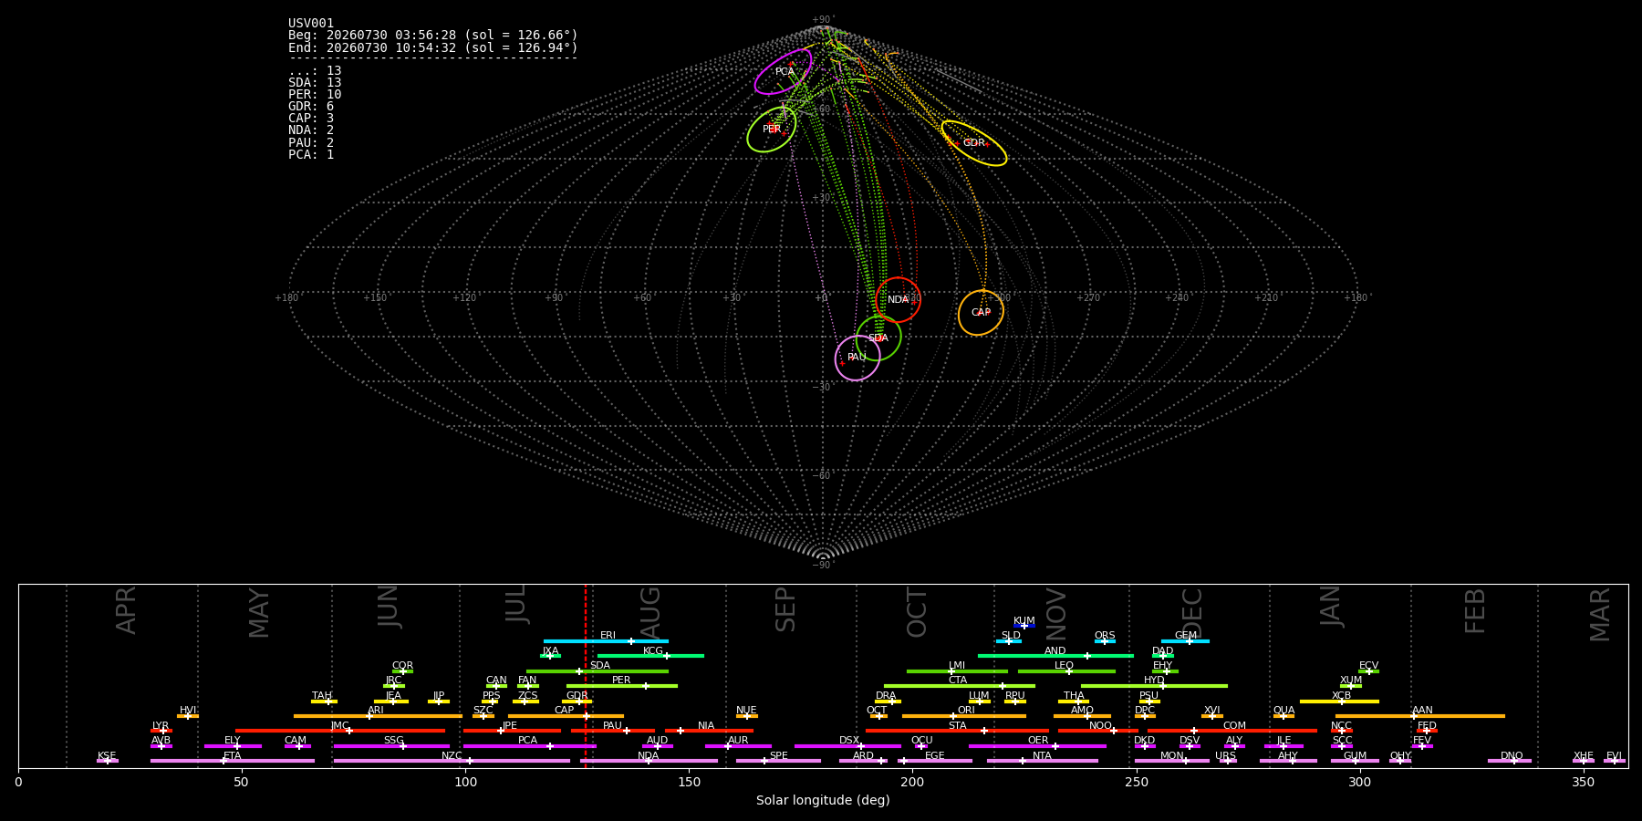Viewport: 1642px width, 821px height.
Task: Click the SSG shower bar label
Action: tap(394, 741)
